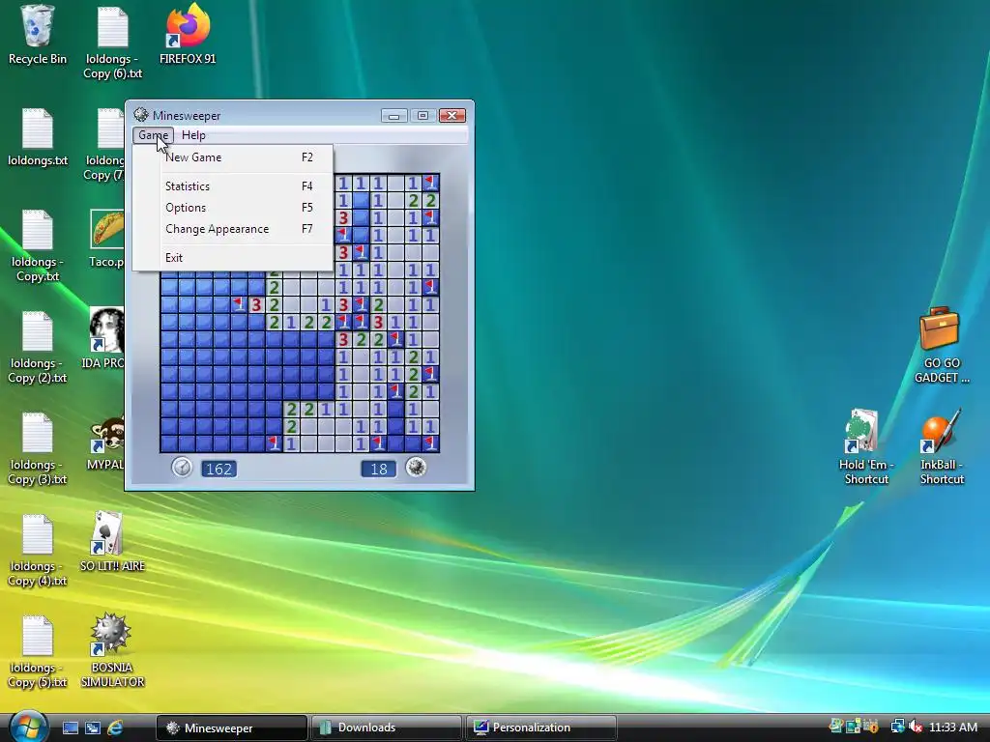The image size is (990, 742).
Task: Click the F7 shortcut label for Change Appearance
Action: click(x=306, y=229)
